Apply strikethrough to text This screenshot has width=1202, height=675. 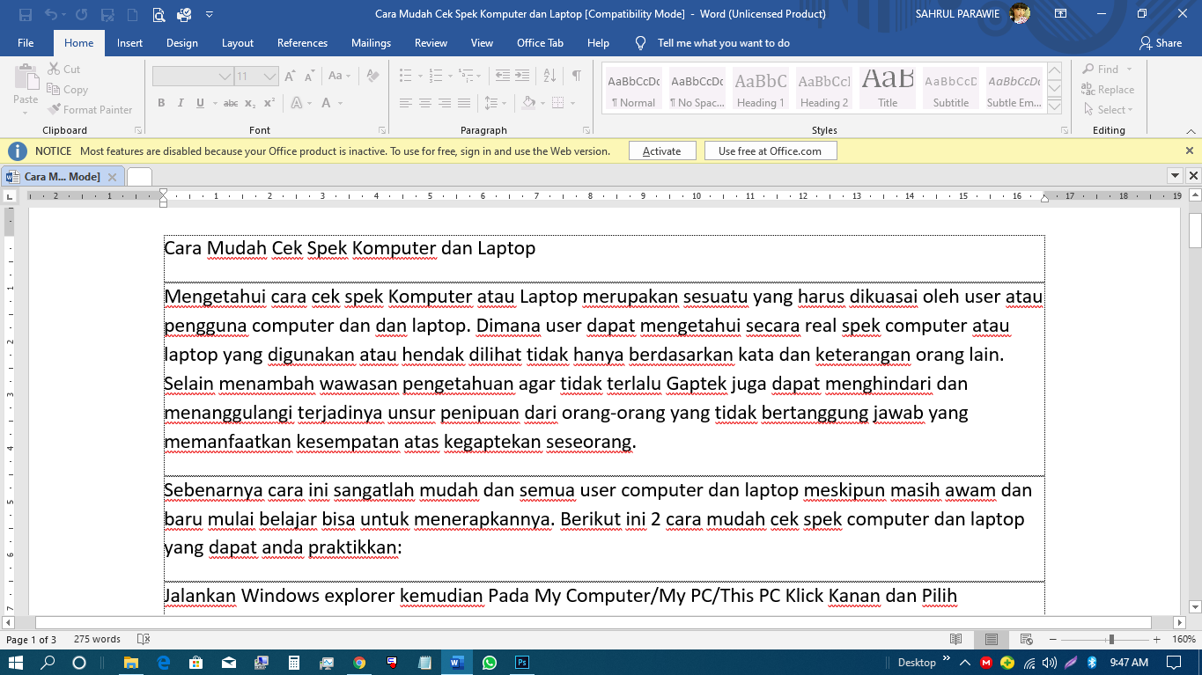(x=230, y=103)
